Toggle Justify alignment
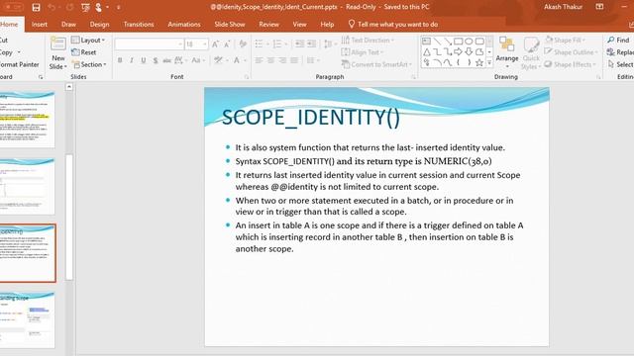The height and width of the screenshot is (356, 634). 294,60
